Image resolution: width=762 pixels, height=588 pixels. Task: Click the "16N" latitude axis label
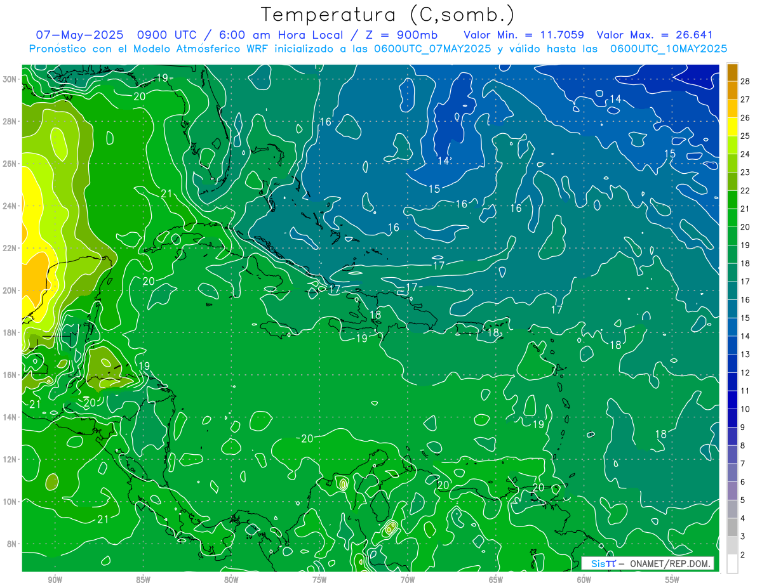[x=11, y=375]
